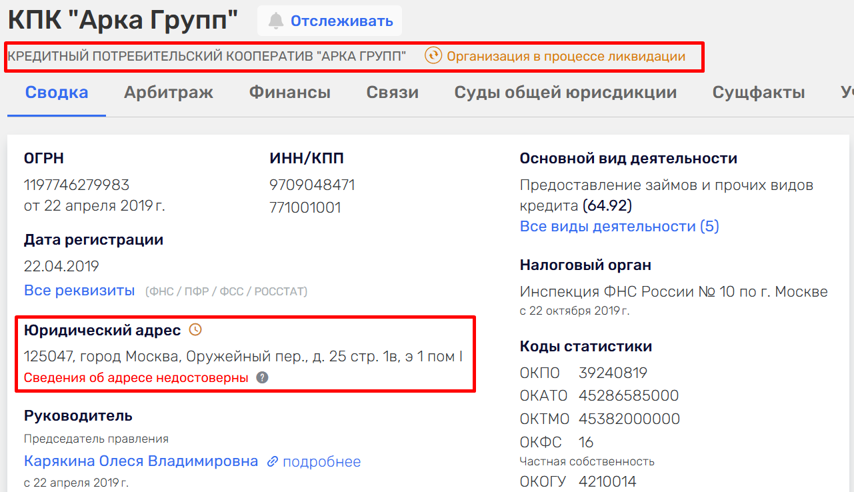854x492 pixels.
Task: Click the registration date 22.04.2019
Action: (x=61, y=267)
